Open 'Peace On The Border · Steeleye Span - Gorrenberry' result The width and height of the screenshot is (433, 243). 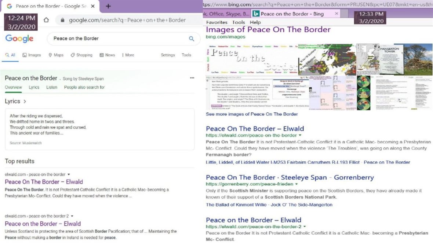(290, 178)
